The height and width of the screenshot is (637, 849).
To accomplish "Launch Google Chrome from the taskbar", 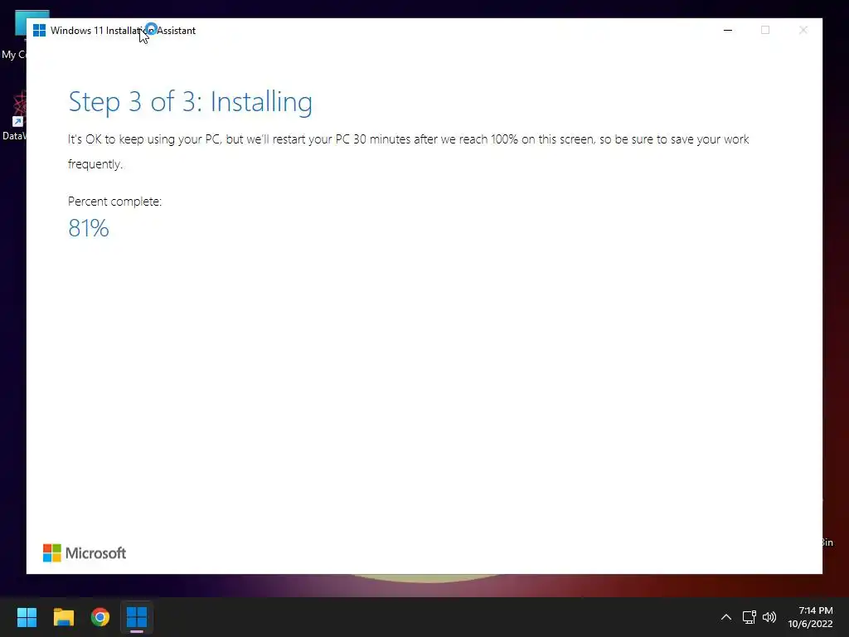I will (100, 617).
